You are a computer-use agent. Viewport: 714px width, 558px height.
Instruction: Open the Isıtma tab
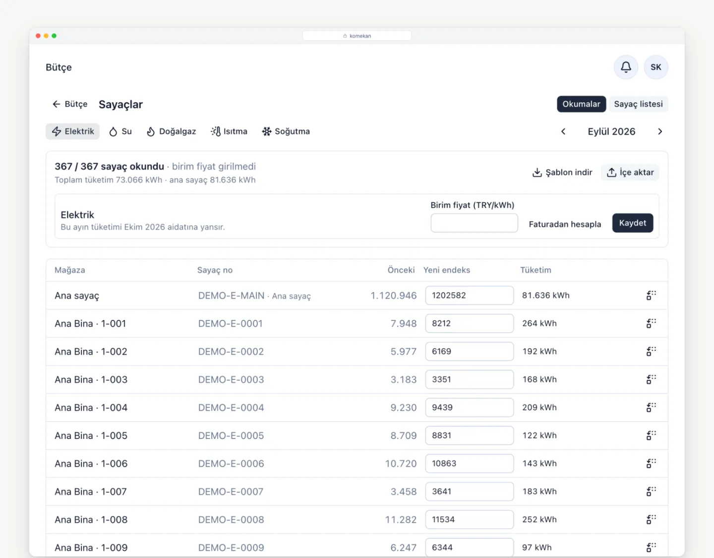[x=229, y=131]
